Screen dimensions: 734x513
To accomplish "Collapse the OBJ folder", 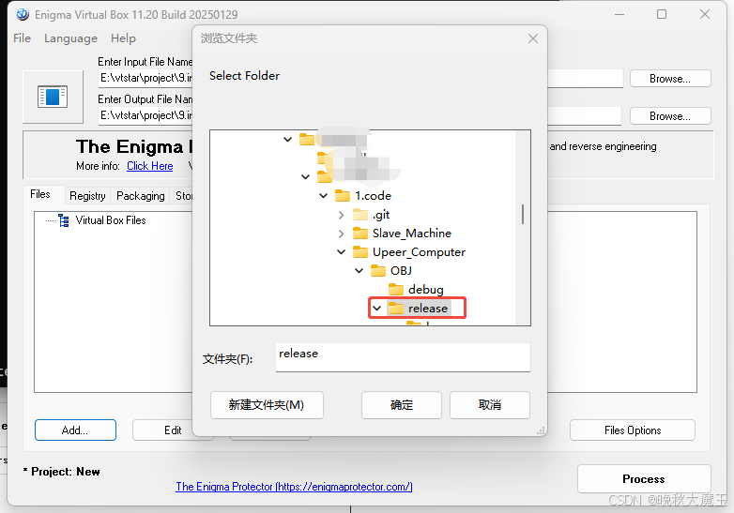I will point(359,271).
